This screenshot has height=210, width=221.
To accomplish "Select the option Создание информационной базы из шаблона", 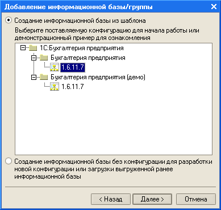I will (9, 20).
